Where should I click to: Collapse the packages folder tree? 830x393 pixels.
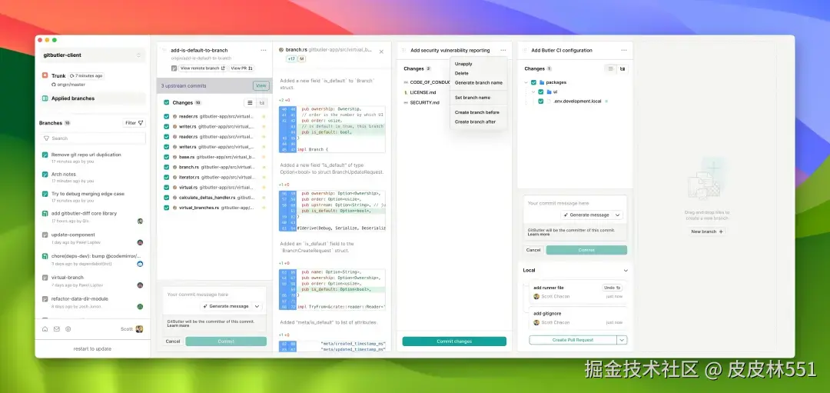click(526, 82)
